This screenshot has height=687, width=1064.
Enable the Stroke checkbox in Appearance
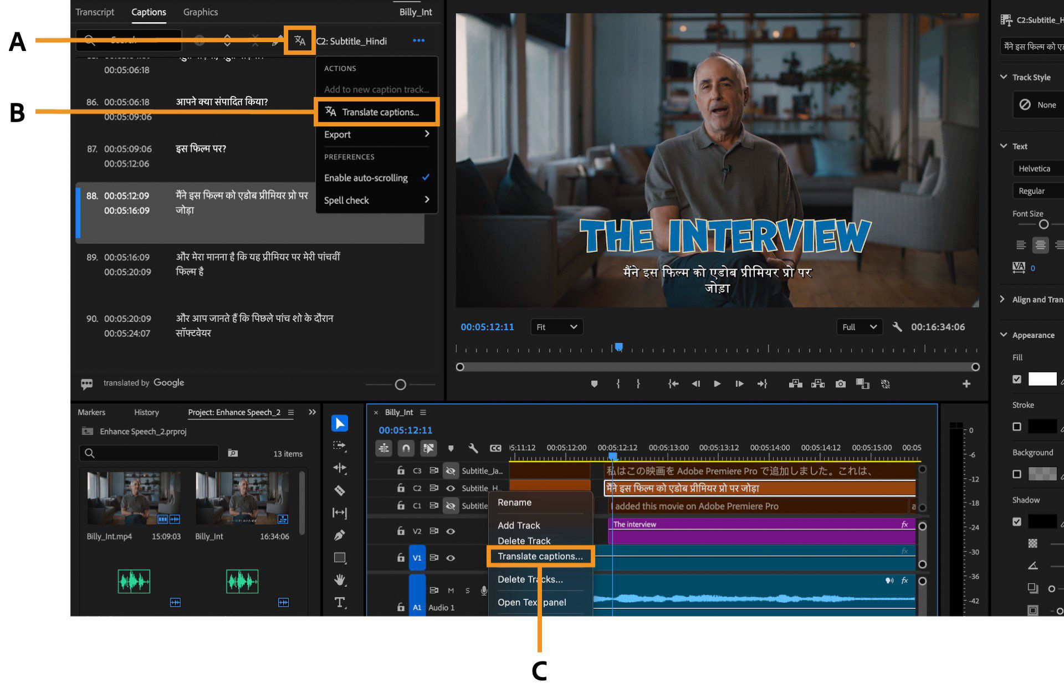click(1017, 426)
